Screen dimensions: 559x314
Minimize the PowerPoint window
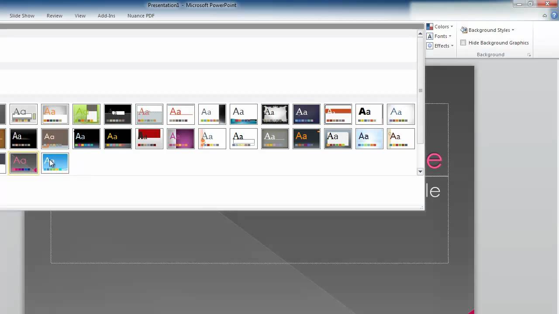pos(518,4)
